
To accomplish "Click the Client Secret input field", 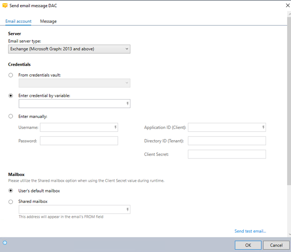I will click(x=226, y=154).
